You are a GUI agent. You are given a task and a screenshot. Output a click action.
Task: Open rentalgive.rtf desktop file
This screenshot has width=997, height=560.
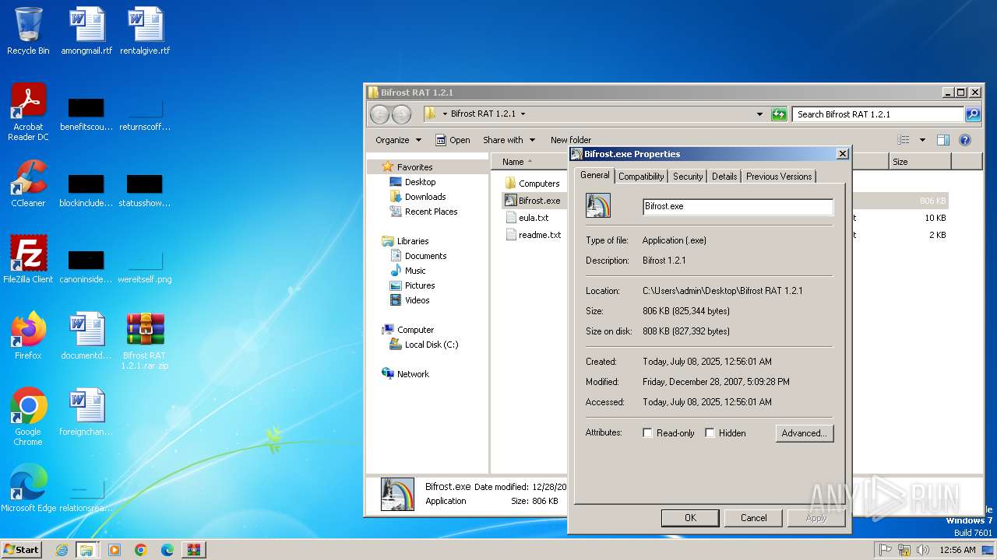[x=145, y=31]
